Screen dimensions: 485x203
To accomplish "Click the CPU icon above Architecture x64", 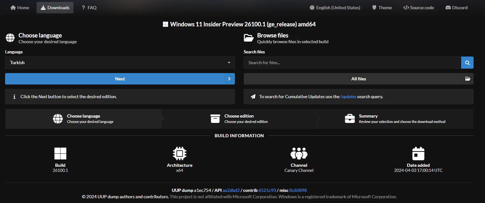I will (179, 153).
